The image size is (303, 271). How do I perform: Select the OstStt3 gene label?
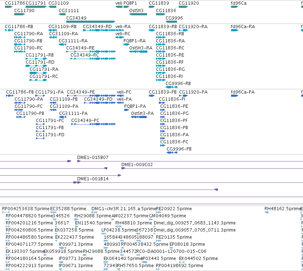point(136,10)
